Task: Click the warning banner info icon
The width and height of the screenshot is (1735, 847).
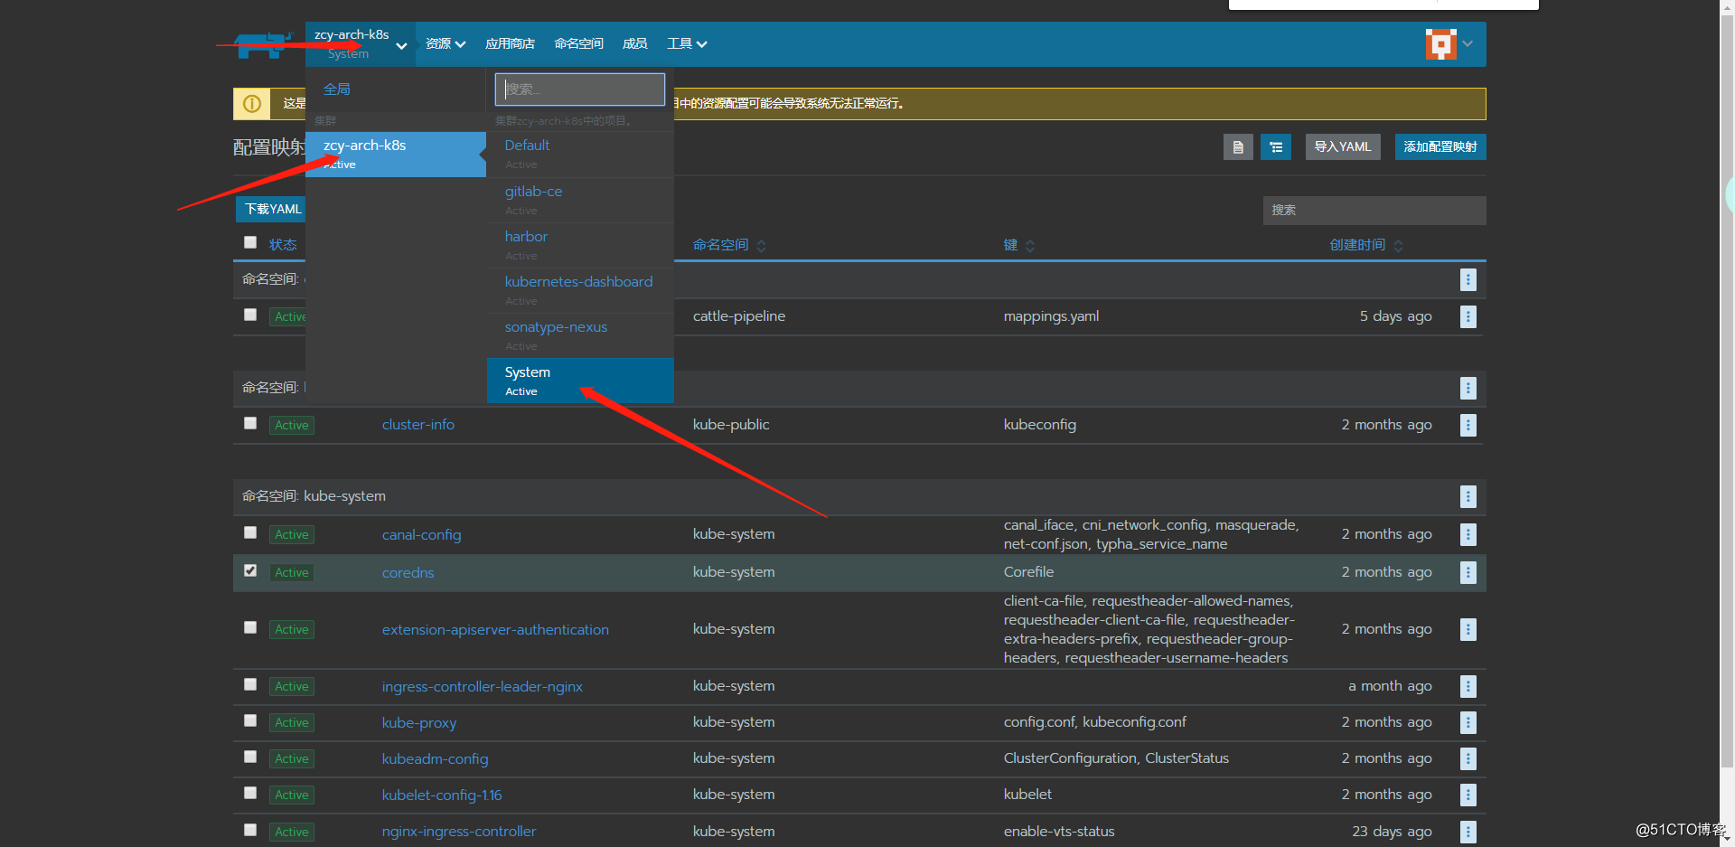Action: click(252, 103)
